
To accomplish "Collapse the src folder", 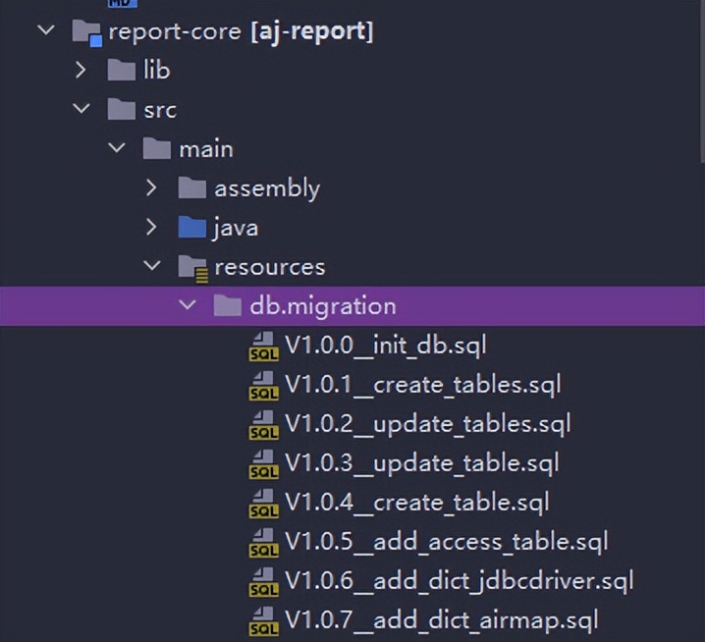I will point(81,109).
